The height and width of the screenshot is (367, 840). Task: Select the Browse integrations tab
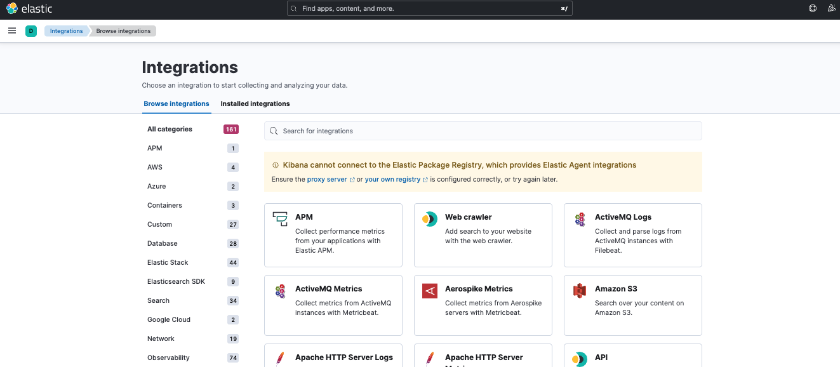point(177,103)
